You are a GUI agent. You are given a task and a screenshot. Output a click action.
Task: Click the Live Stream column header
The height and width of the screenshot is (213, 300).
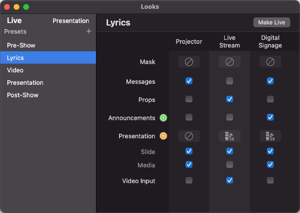click(x=229, y=41)
